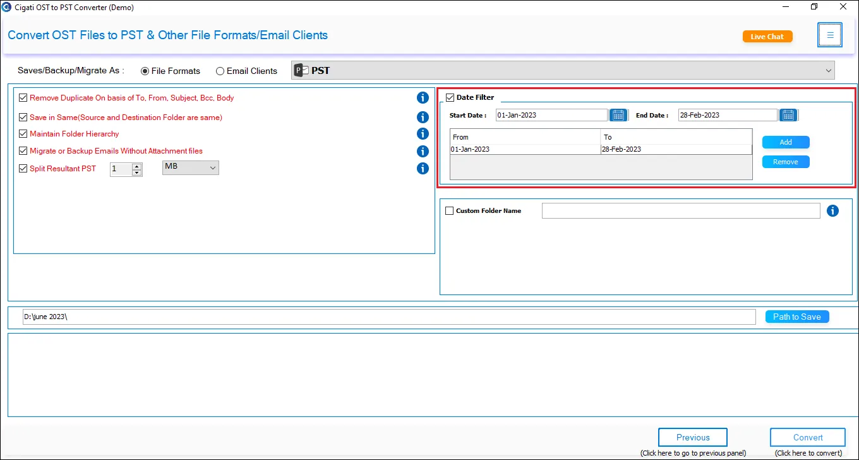
Task: Toggle Maintain Folder Hierarchy checkbox
Action: [x=23, y=134]
